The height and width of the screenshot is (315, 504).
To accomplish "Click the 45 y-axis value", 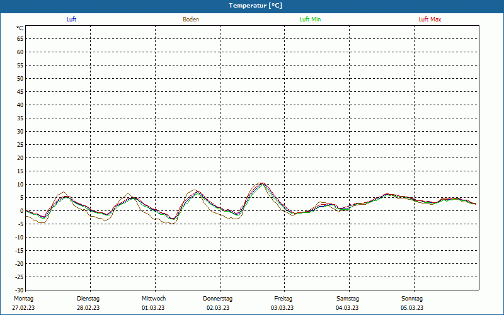I will pos(20,92).
